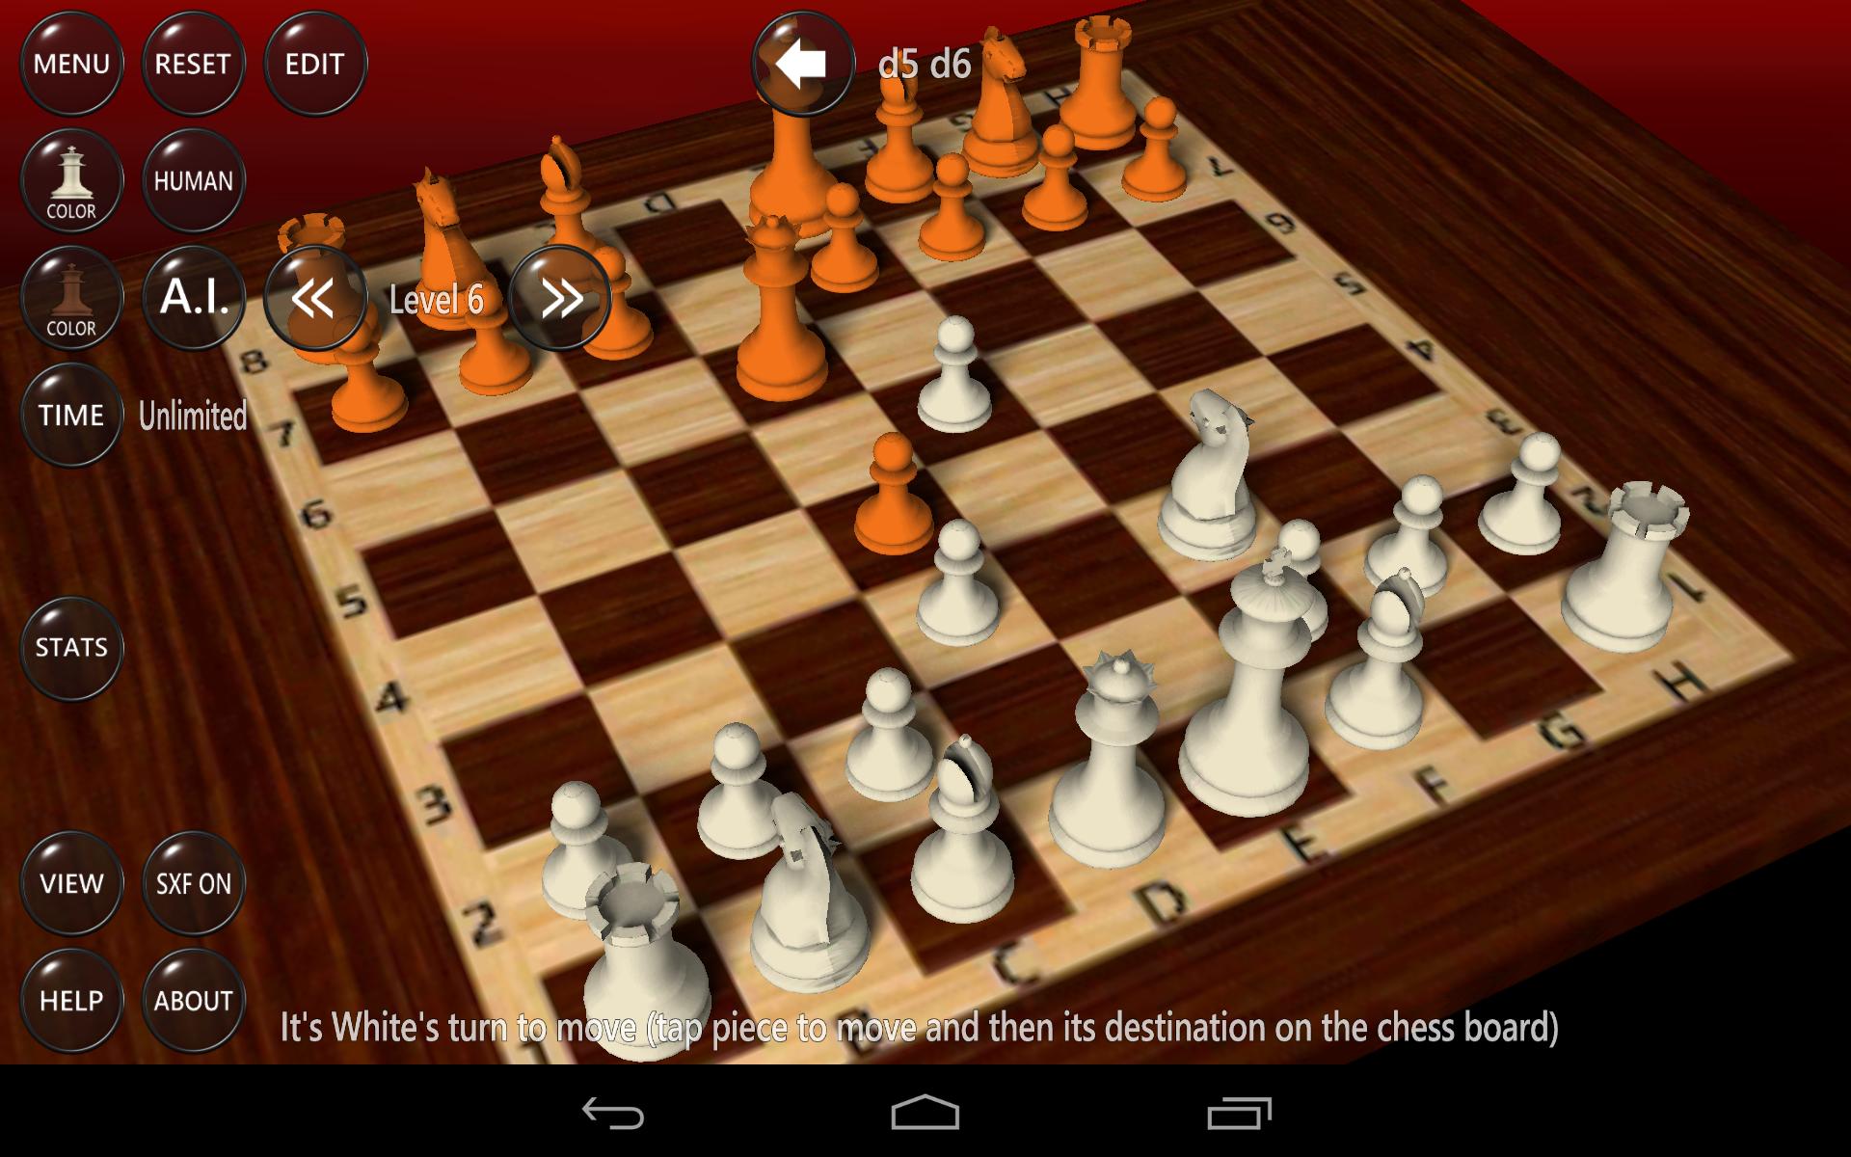Click the RESET button to restart game
The width and height of the screenshot is (1851, 1157).
(x=193, y=60)
